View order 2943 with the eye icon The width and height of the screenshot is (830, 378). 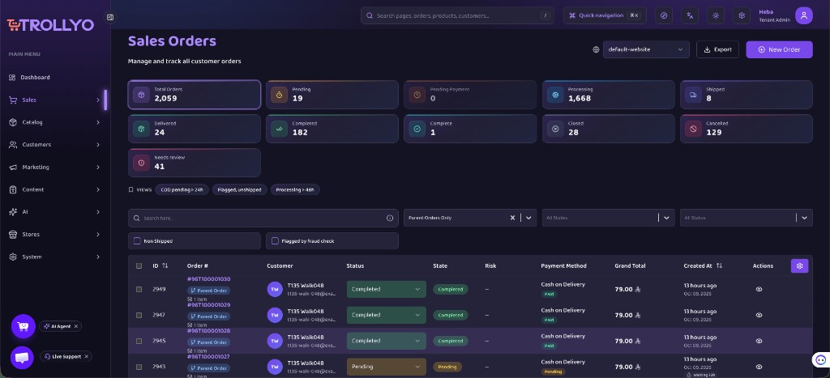tap(759, 367)
